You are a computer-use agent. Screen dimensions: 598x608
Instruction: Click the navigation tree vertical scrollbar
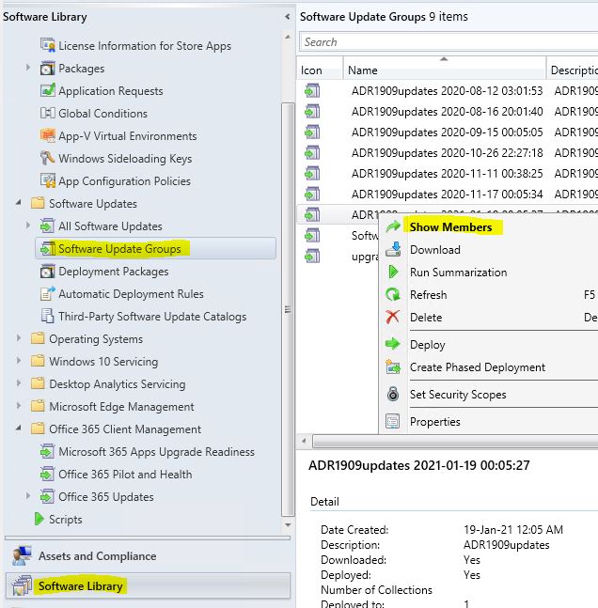tap(288, 308)
